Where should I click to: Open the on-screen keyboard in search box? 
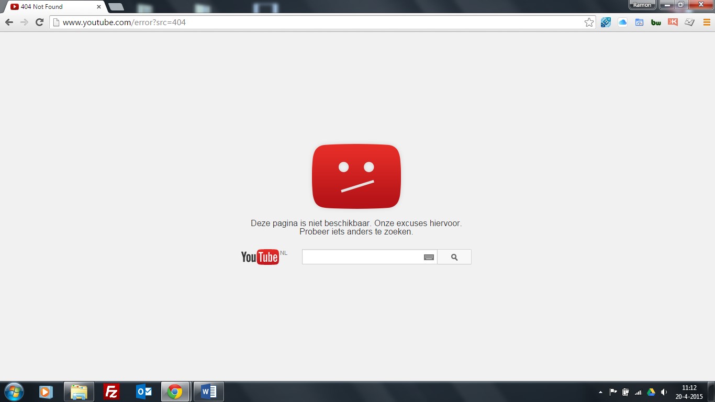pos(429,257)
